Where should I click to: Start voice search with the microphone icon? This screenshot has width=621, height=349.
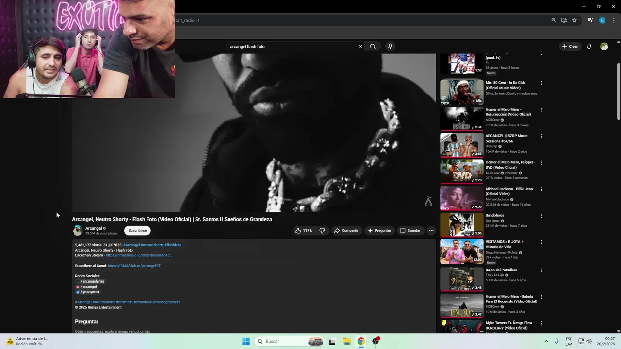(390, 47)
